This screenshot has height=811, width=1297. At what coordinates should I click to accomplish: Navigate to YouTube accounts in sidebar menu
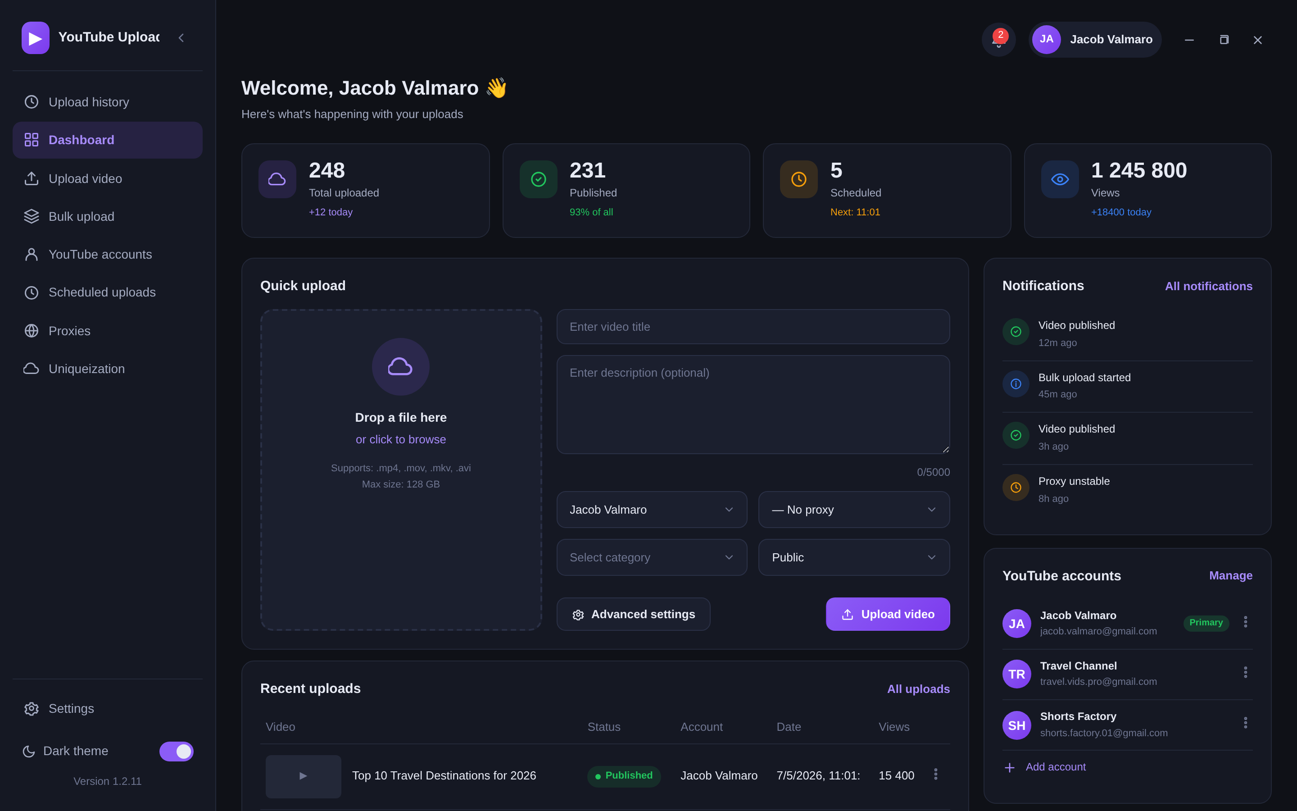tap(108, 254)
